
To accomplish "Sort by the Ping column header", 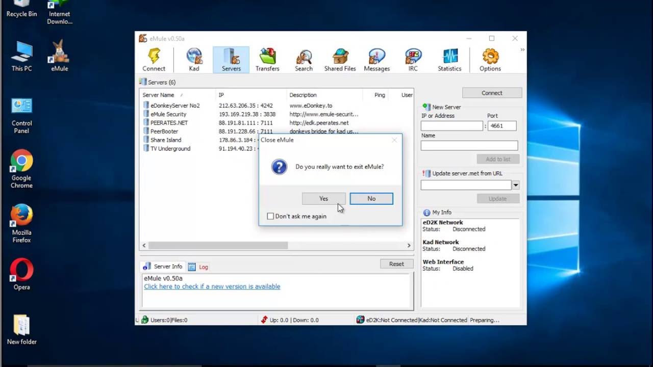I will tap(375, 95).
